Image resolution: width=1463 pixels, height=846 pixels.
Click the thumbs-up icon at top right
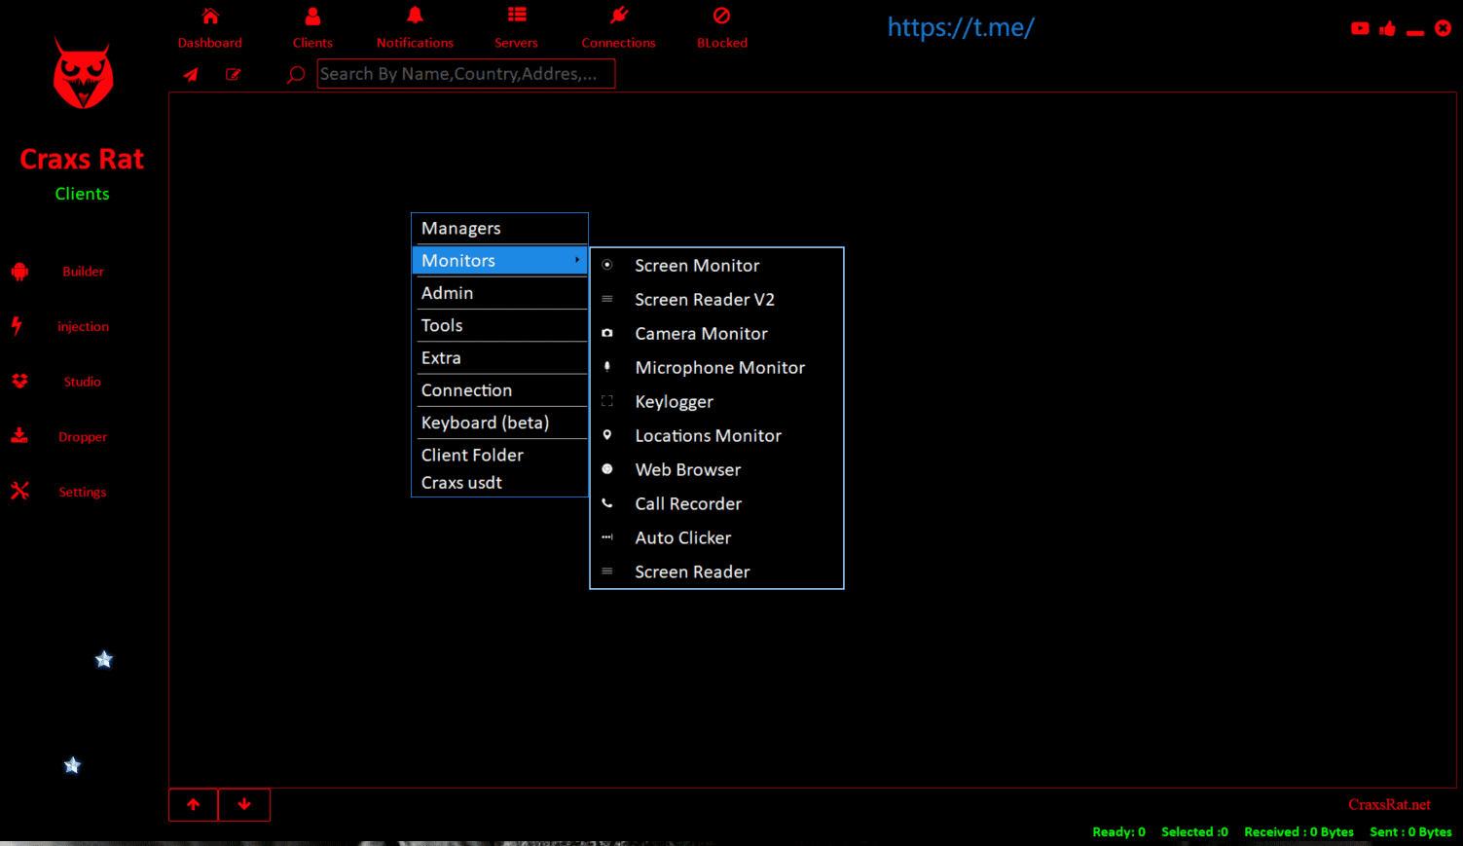[1388, 28]
